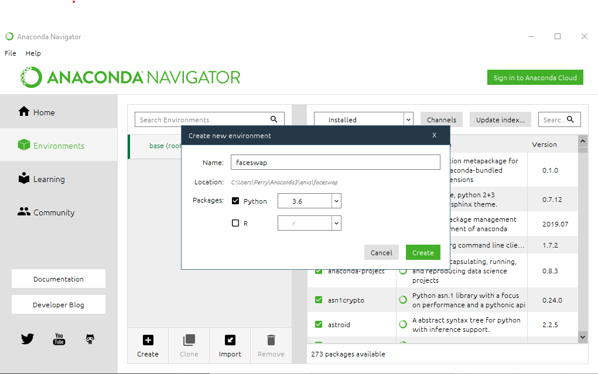Click the Clone environment icon
The width and height of the screenshot is (598, 374).
(x=189, y=339)
